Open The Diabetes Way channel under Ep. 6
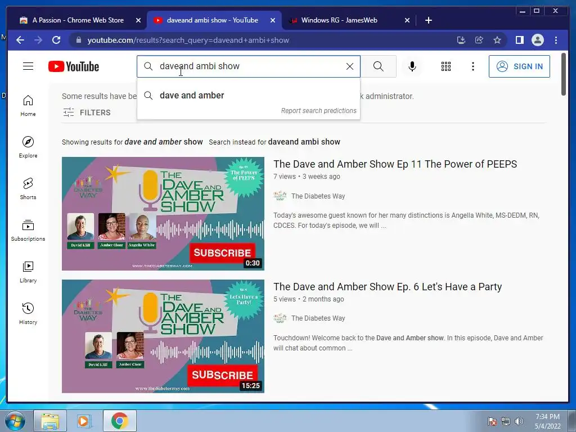 (318, 318)
